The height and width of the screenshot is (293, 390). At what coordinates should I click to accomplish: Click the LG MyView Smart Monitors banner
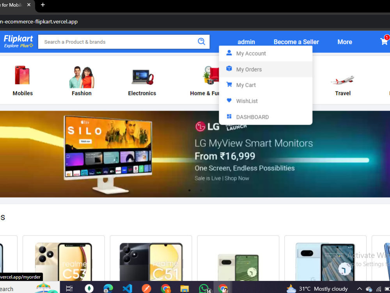click(x=195, y=154)
